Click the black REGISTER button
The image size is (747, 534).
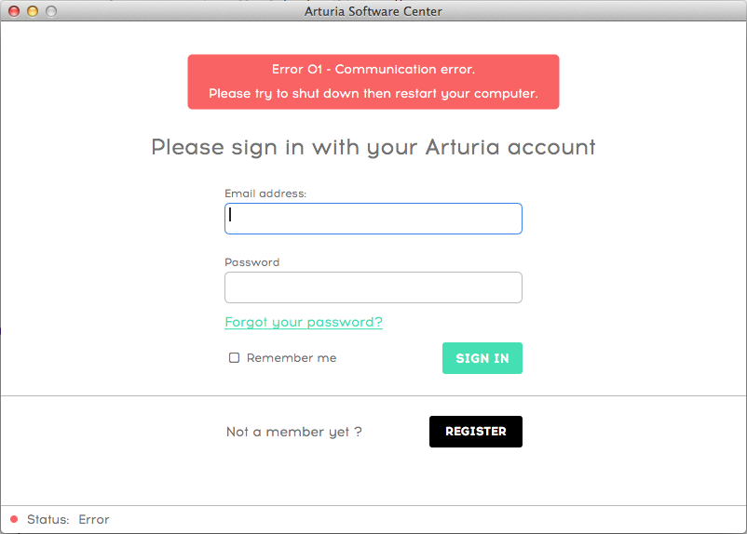pyautogui.click(x=475, y=432)
